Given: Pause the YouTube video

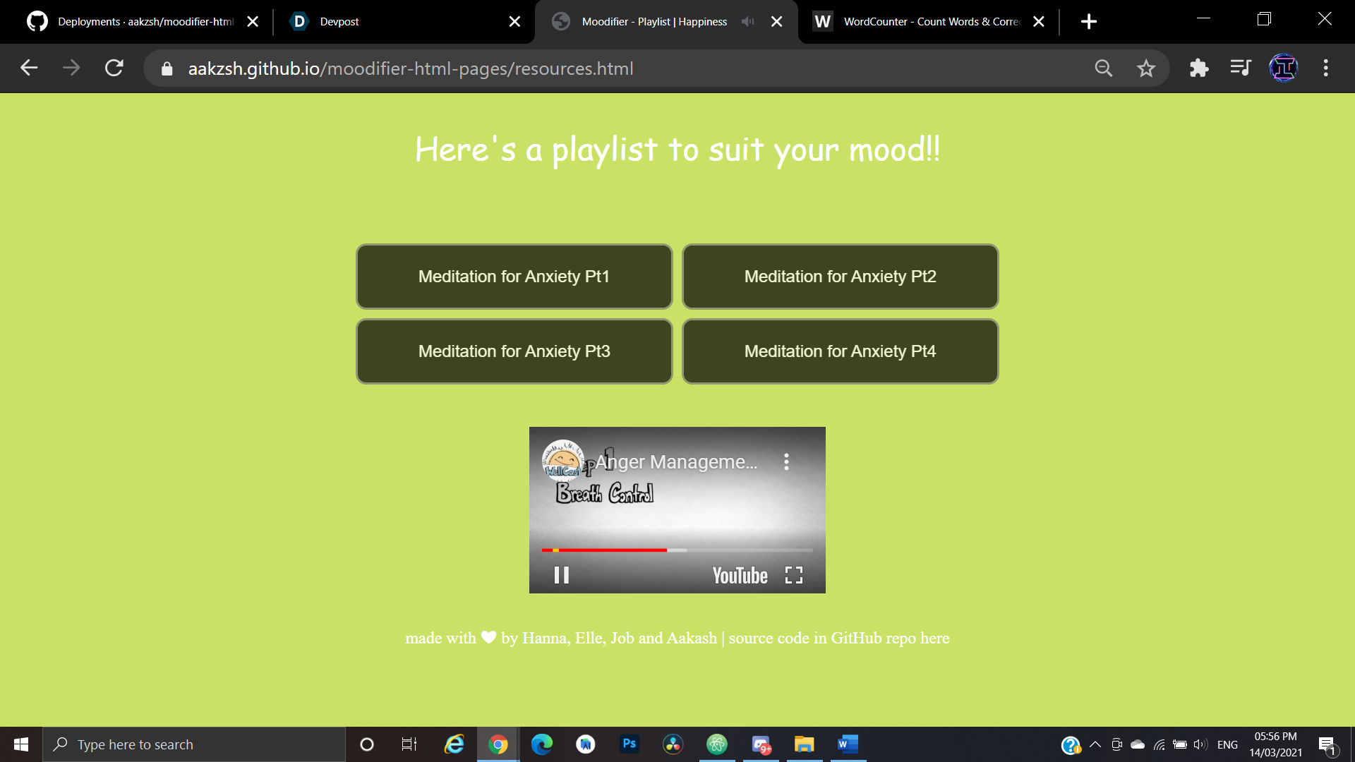Looking at the screenshot, I should click(x=561, y=575).
